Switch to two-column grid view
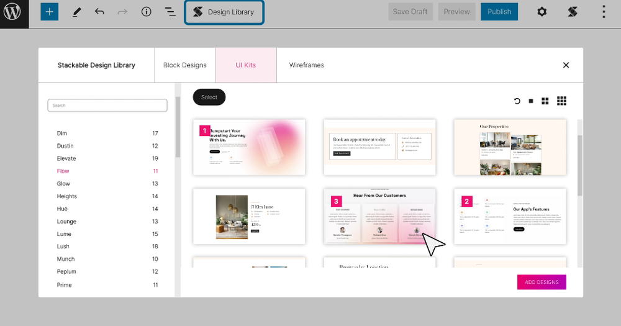Screen dimensions: 621x326 tap(545, 101)
